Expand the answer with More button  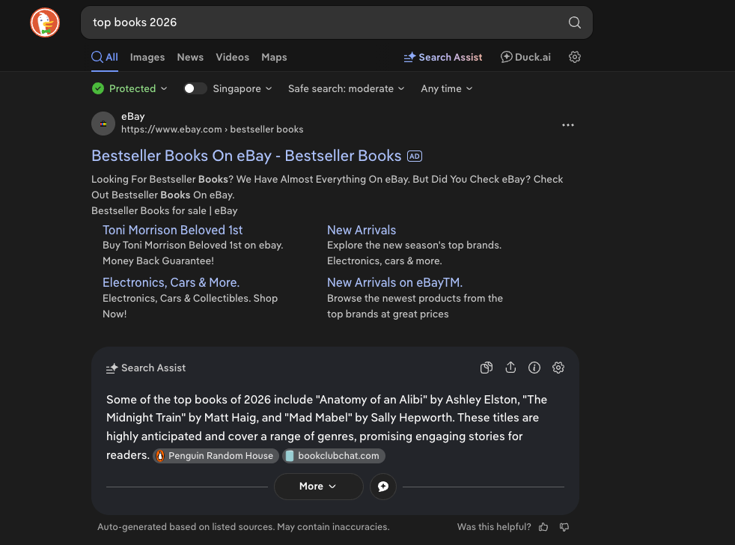click(318, 487)
